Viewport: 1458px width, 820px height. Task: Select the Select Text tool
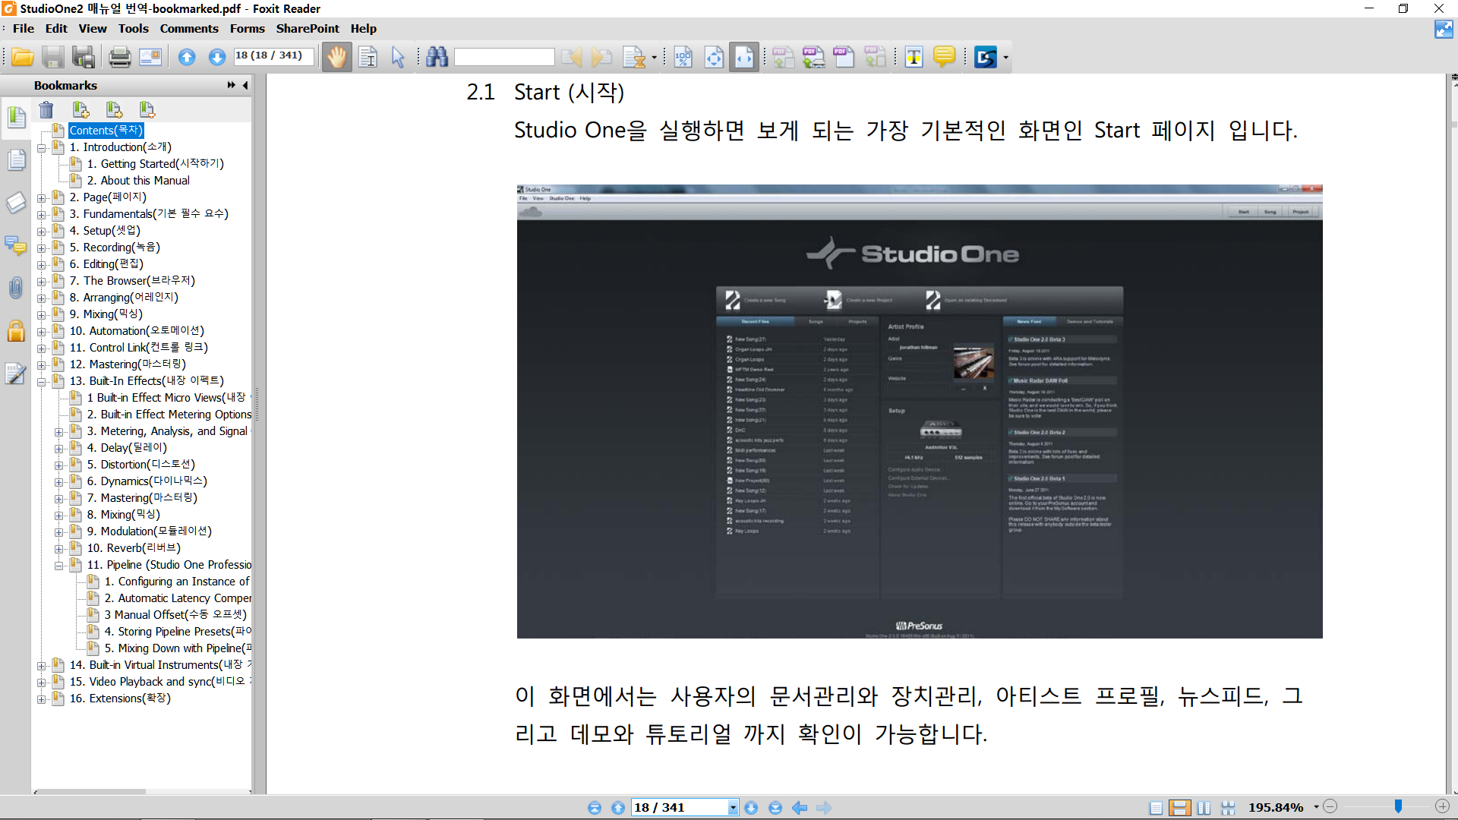(368, 57)
